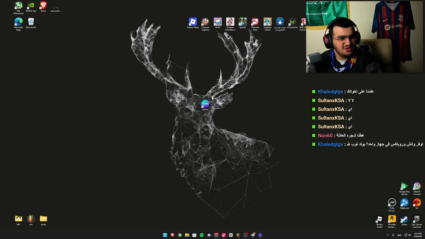The height and width of the screenshot is (239, 425).
Task: Open TikTok from the taskbar
Action: coord(223,235)
